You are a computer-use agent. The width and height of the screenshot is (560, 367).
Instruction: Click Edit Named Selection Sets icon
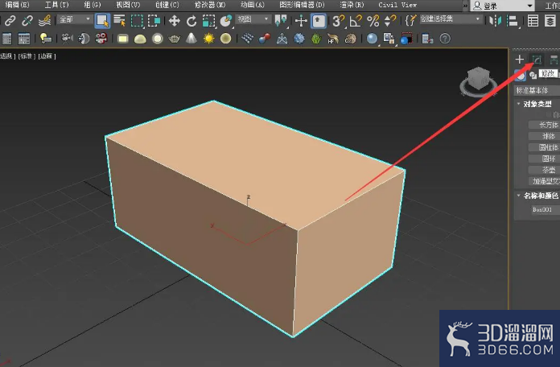coord(410,20)
